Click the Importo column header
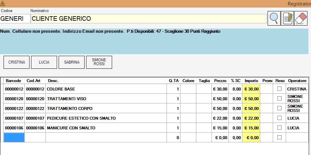Image resolution: width=311 pixels, height=155 pixels. [251, 80]
